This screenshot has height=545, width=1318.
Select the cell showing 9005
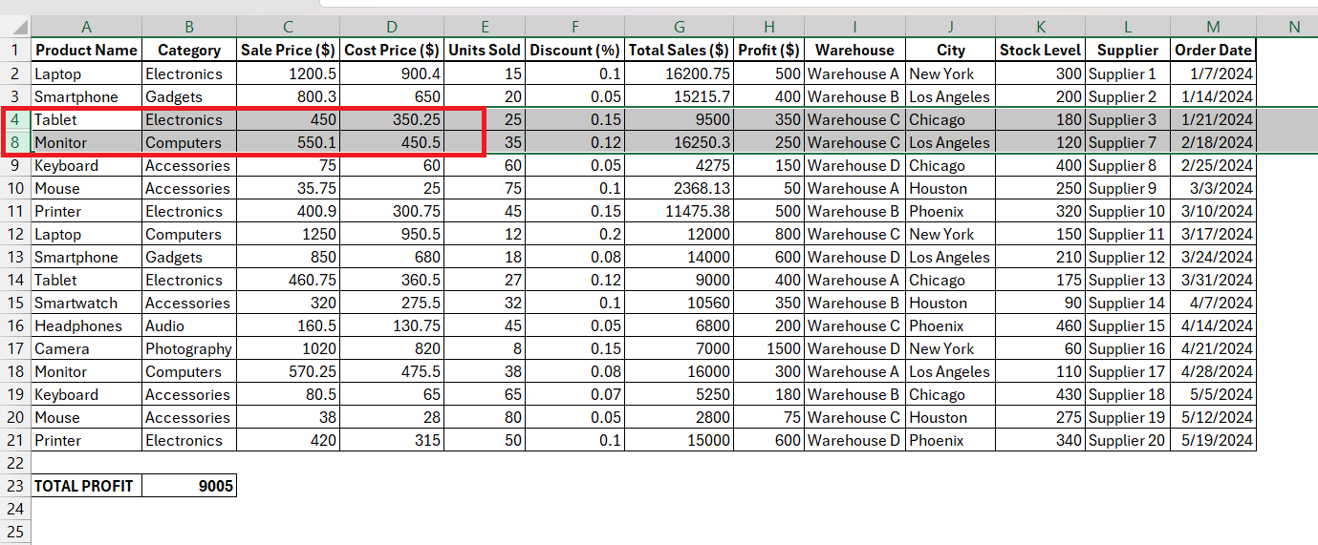[189, 486]
